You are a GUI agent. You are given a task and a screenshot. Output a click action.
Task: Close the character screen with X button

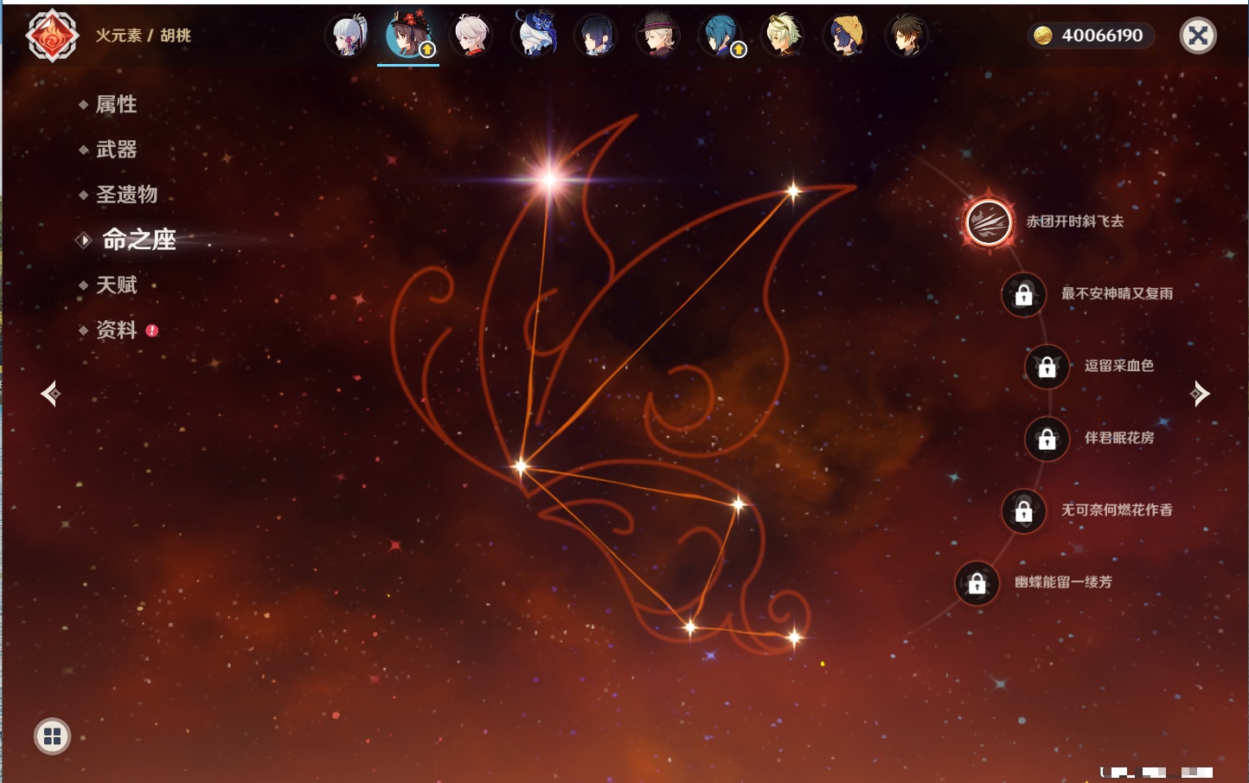pyautogui.click(x=1198, y=35)
